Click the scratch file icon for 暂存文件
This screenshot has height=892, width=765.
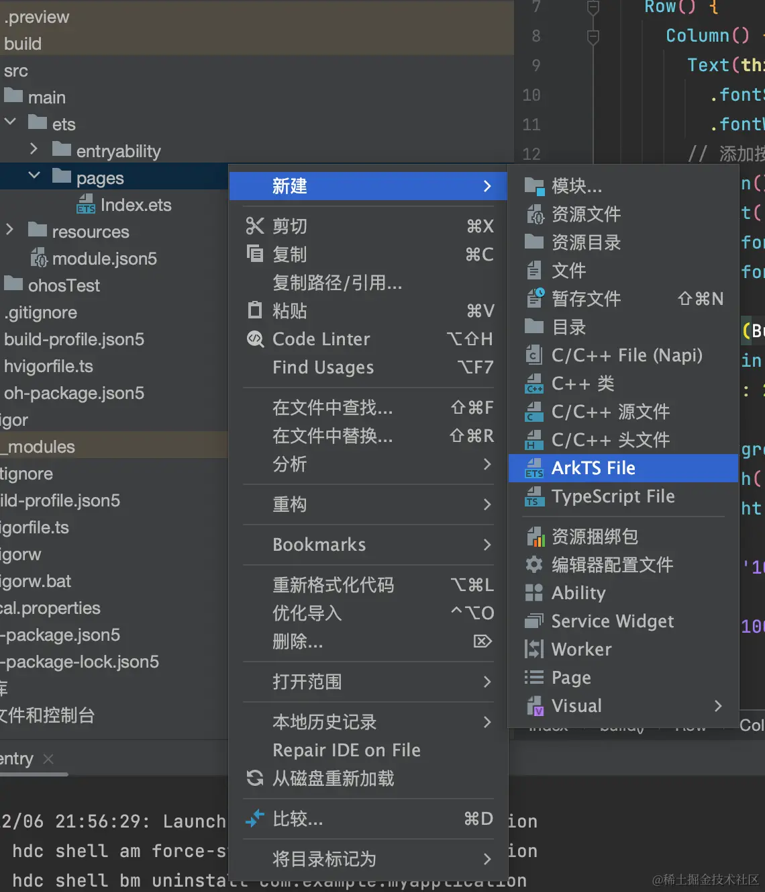coord(535,298)
